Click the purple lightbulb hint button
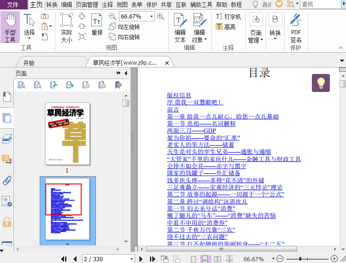Screen dimensions: 346x263 321,83
